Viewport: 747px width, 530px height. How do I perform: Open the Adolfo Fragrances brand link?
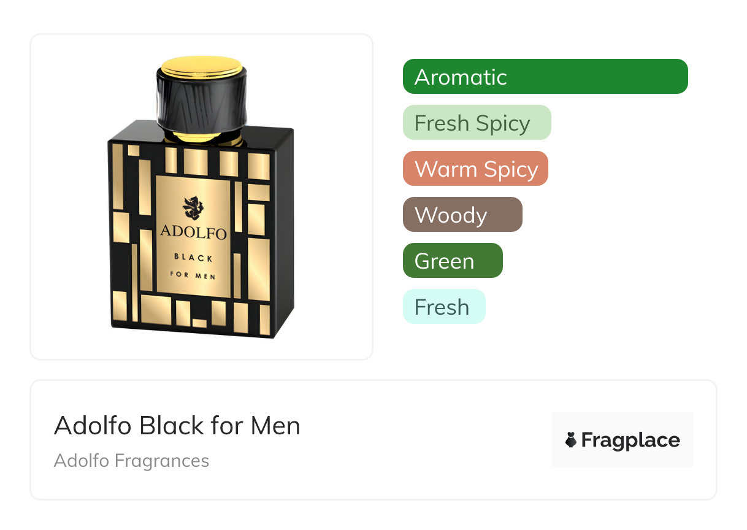tap(131, 461)
